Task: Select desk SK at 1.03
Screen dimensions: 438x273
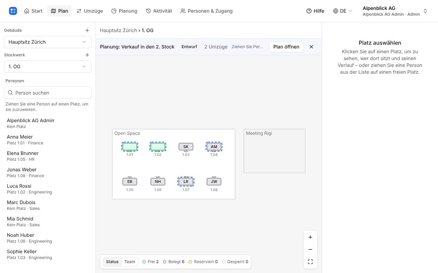Action: coord(186,147)
